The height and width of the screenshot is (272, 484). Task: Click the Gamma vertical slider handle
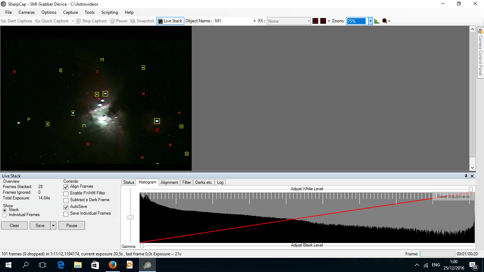point(130,217)
